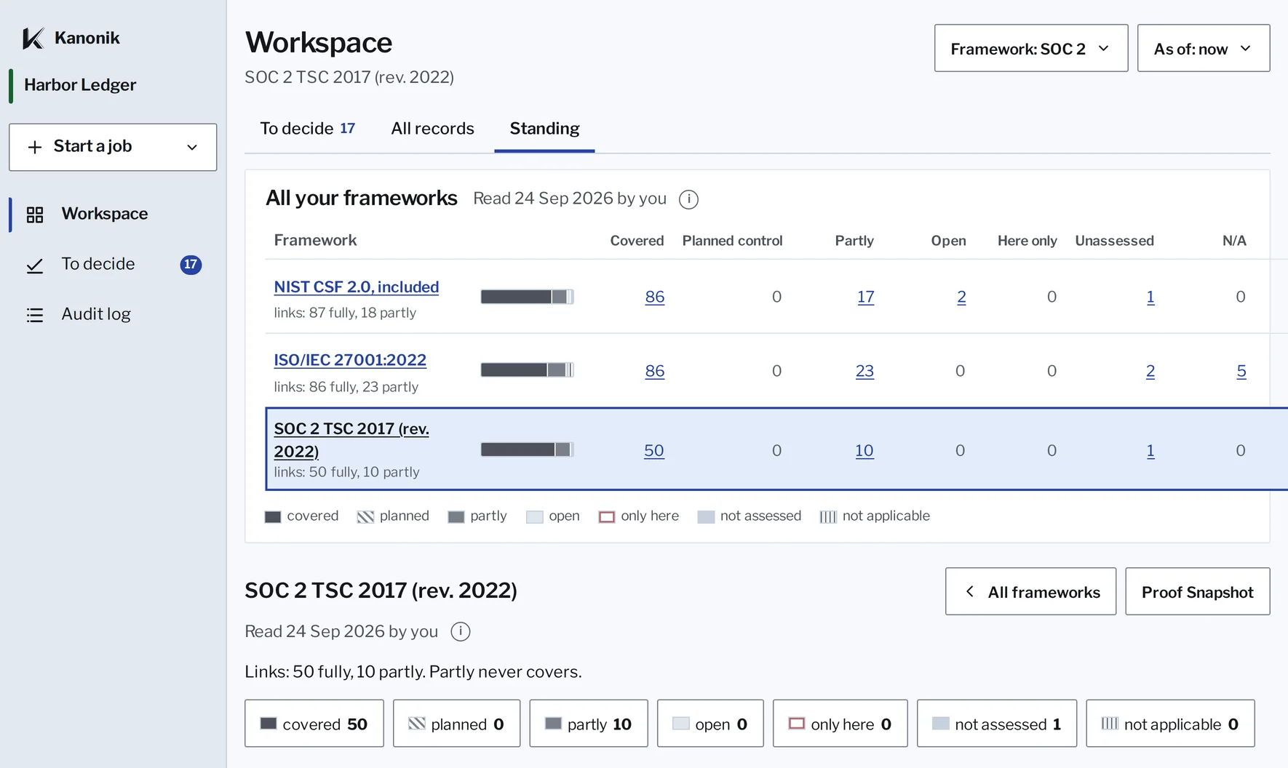Open the Framework: SOC 2 dropdown
This screenshot has height=768, width=1288.
[x=1031, y=48]
